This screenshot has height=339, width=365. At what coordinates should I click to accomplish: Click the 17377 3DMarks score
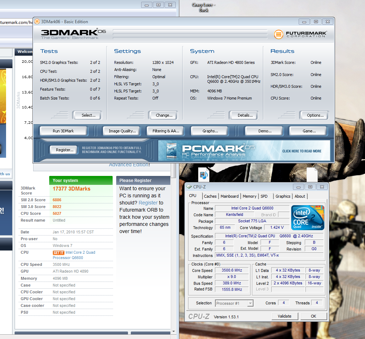[x=71, y=189]
